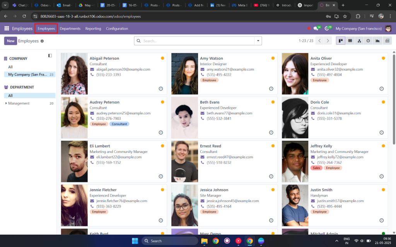Open the activities clock icon with 29 badge
This screenshot has height=247, width=396.
(x=328, y=28)
